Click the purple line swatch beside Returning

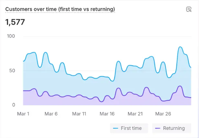158,128
